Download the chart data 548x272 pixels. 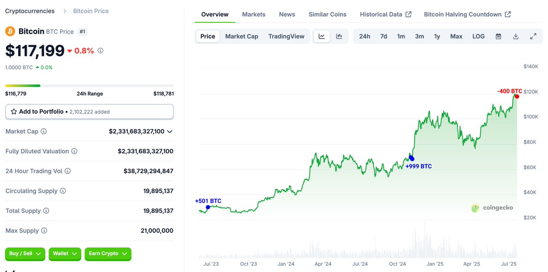(516, 36)
